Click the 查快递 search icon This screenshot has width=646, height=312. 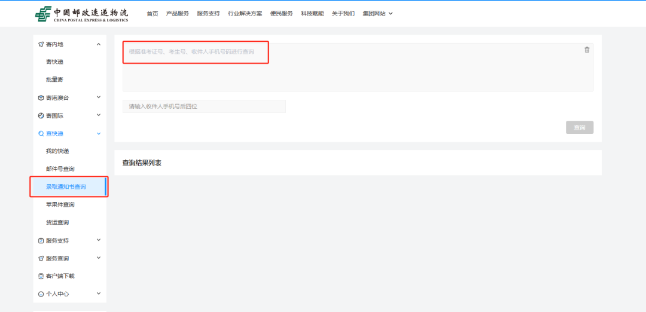pyautogui.click(x=41, y=133)
